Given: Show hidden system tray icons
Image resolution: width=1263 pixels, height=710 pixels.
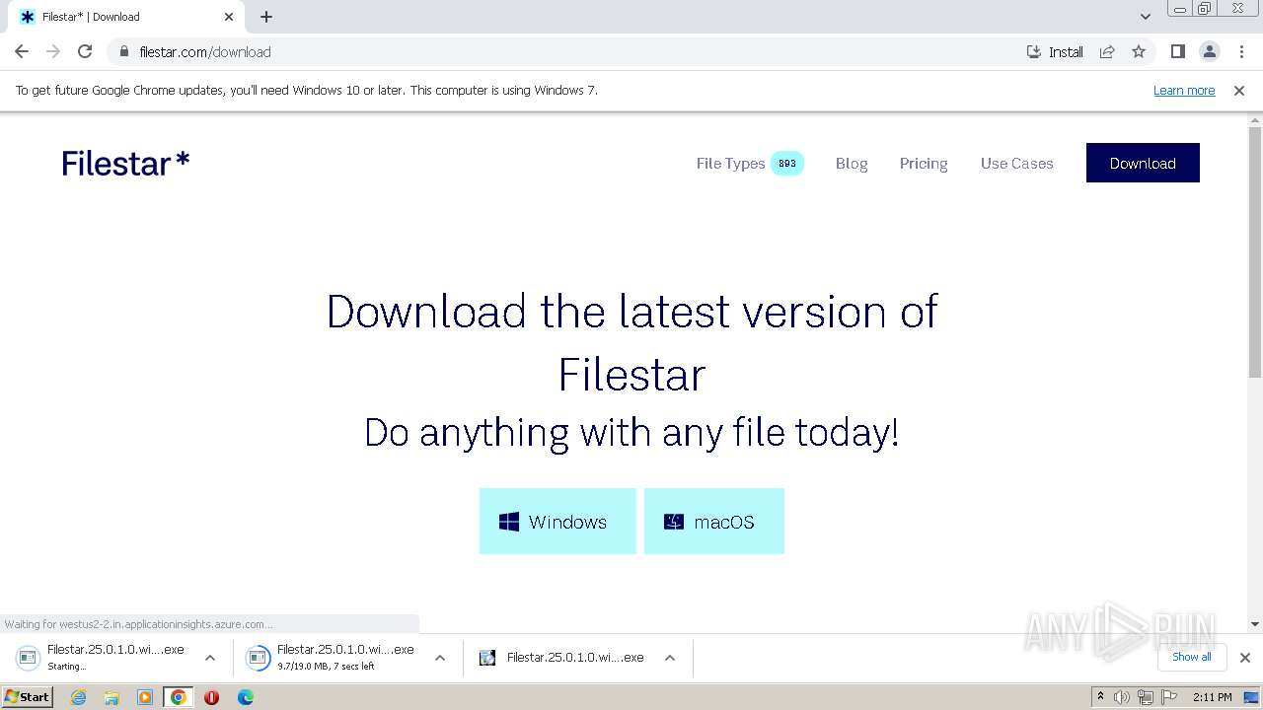Looking at the screenshot, I should pyautogui.click(x=1100, y=697).
